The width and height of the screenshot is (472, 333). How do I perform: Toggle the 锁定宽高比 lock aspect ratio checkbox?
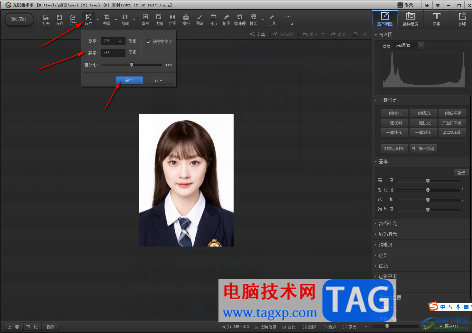149,41
